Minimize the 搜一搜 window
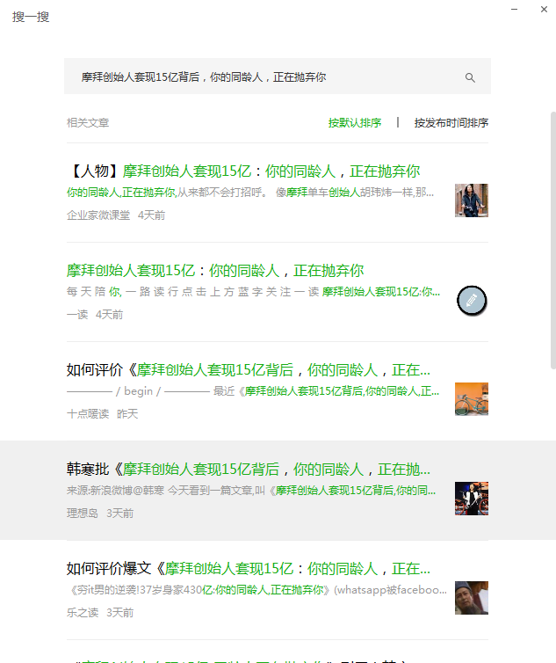Viewport: 556px width, 663px height. click(514, 10)
